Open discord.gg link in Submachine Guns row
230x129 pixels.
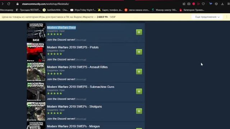click(81, 99)
